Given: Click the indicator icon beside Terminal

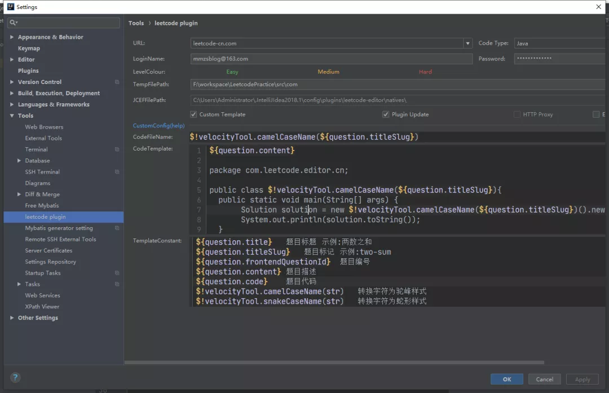Looking at the screenshot, I should (117, 149).
